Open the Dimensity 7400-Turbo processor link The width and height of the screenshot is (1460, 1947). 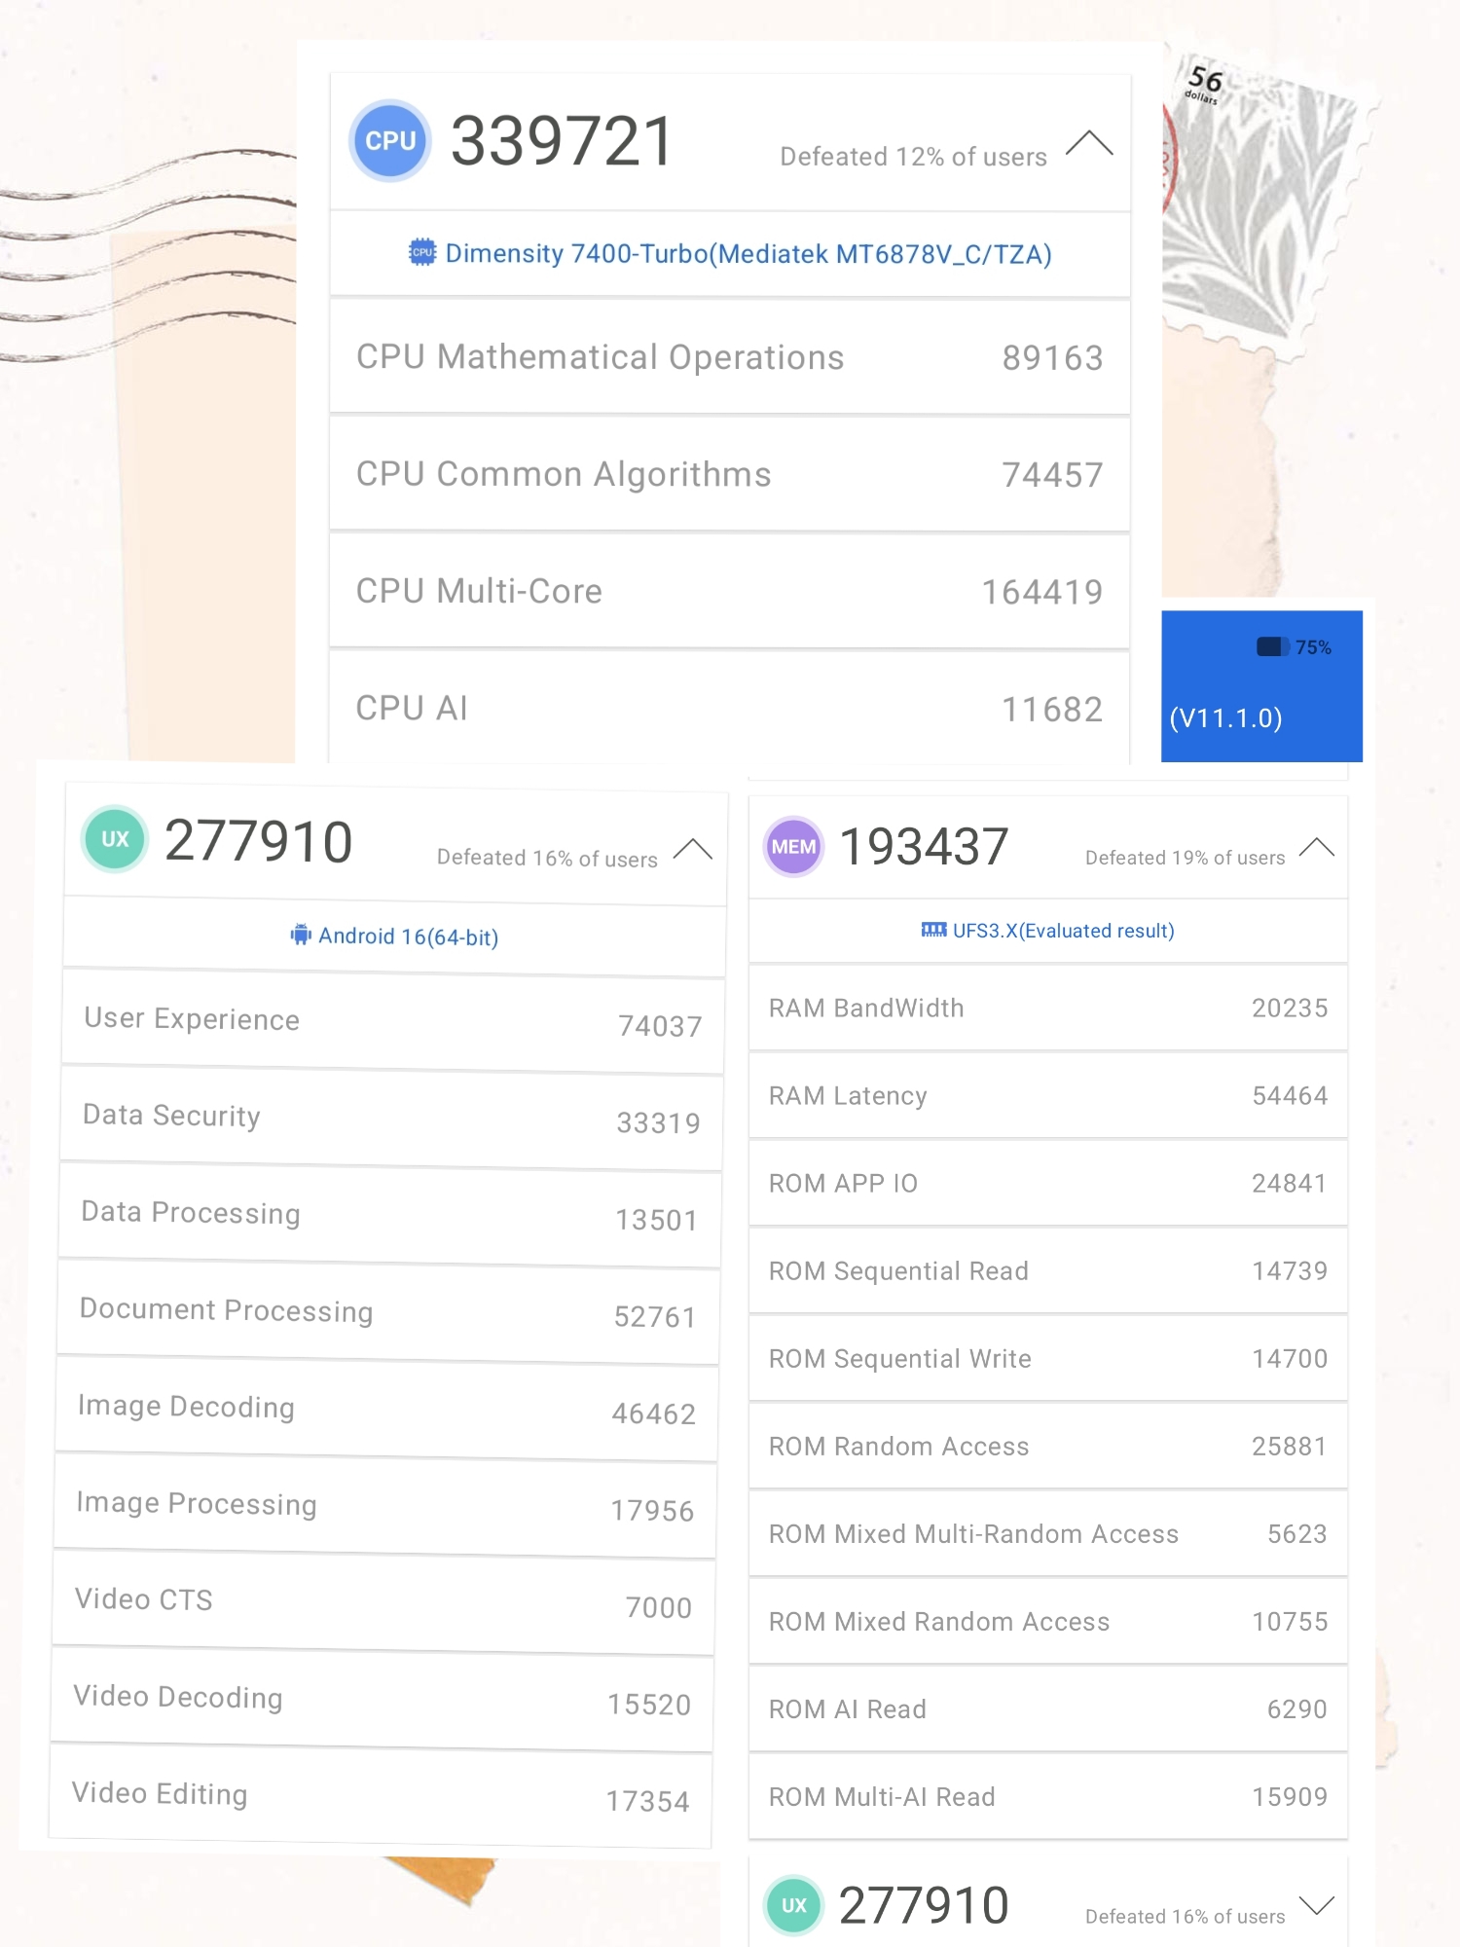click(748, 254)
